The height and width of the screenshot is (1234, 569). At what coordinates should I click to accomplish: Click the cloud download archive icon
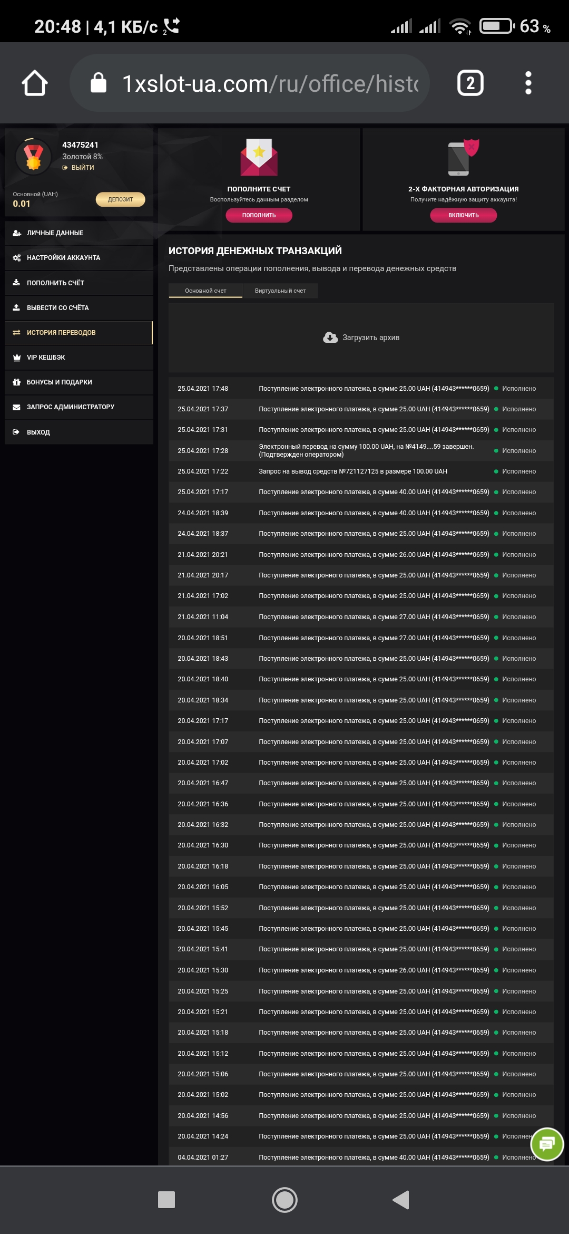pyautogui.click(x=330, y=338)
